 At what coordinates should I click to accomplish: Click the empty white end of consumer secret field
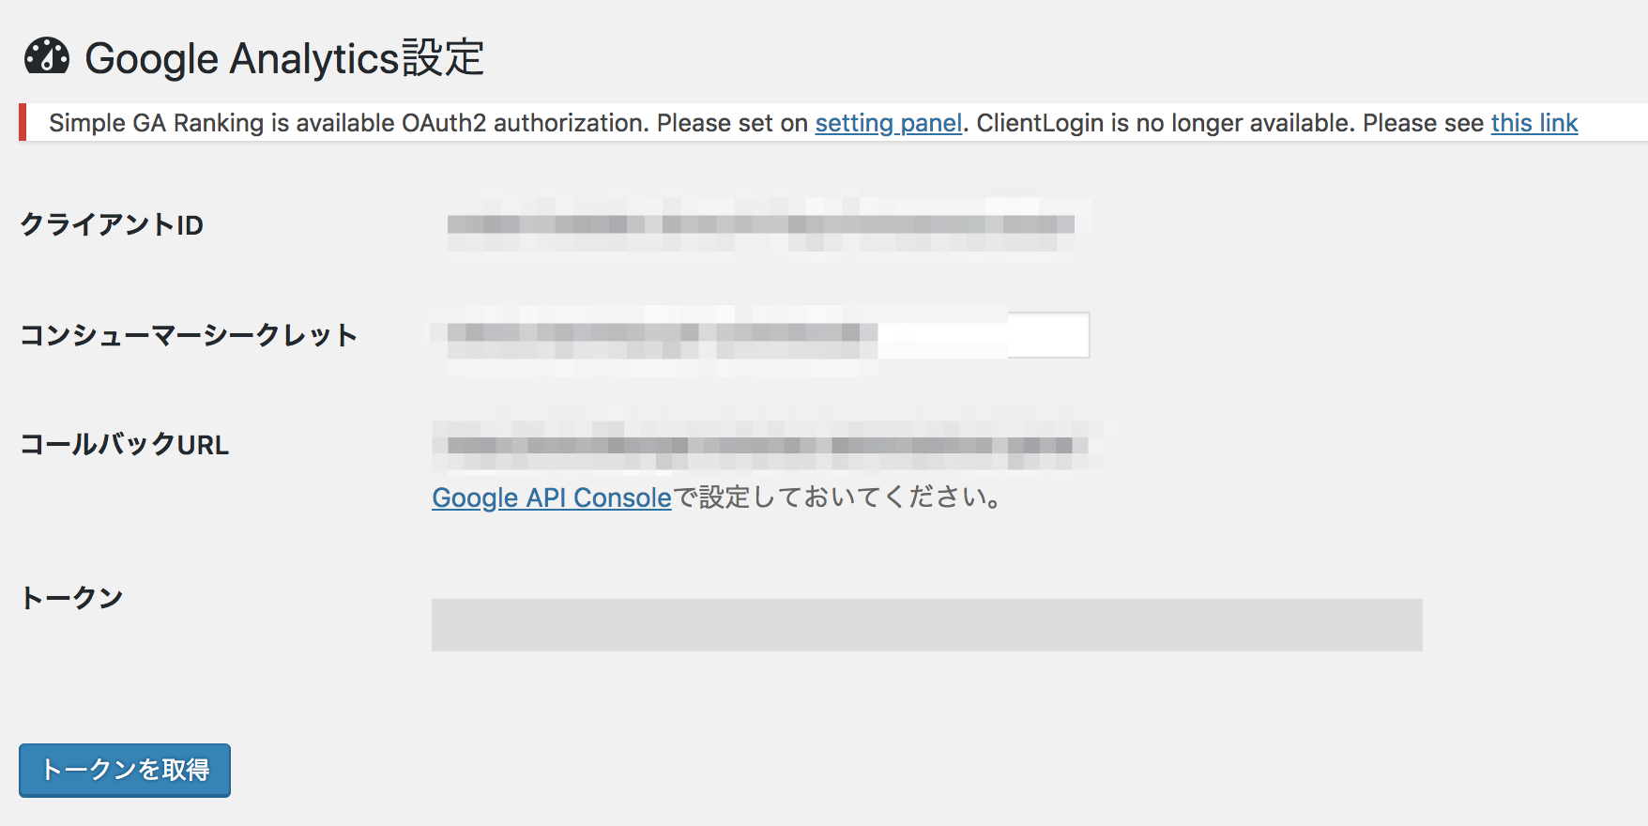[x=1046, y=335]
